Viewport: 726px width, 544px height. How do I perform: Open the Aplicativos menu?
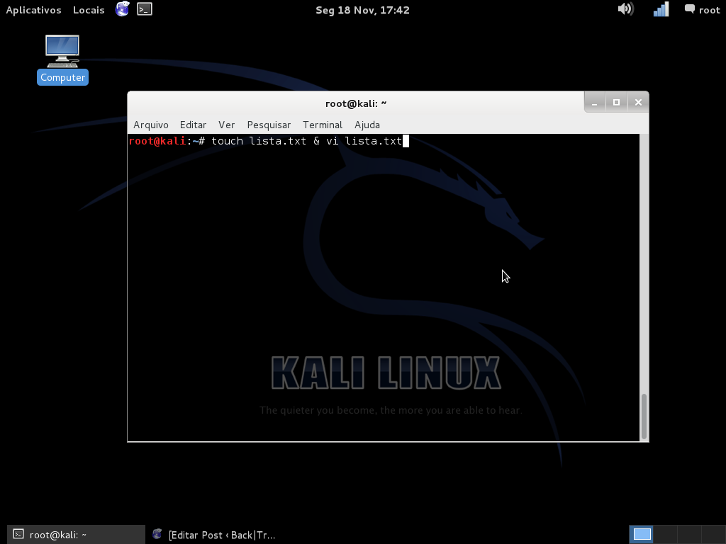[x=33, y=10]
